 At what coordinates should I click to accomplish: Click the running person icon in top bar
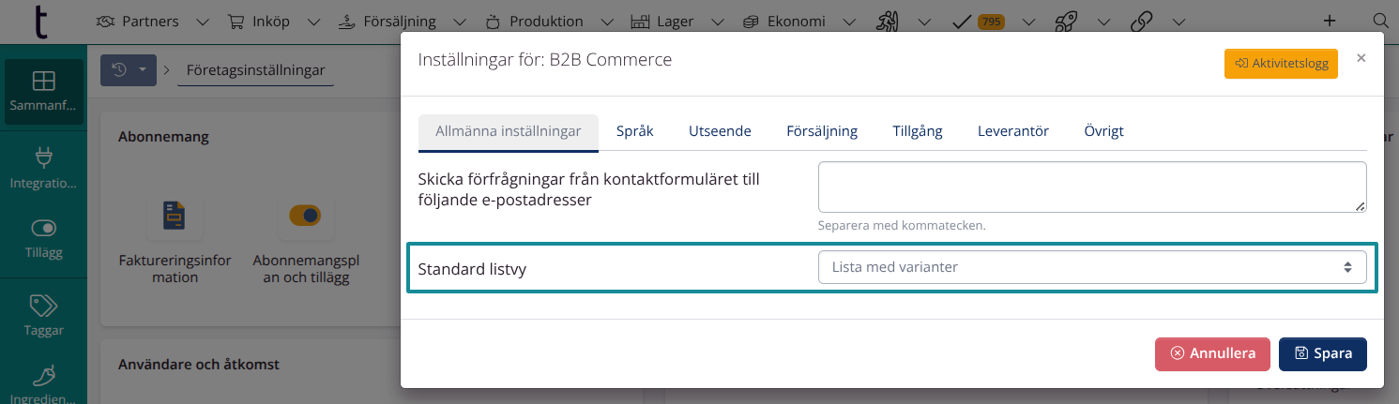889,21
